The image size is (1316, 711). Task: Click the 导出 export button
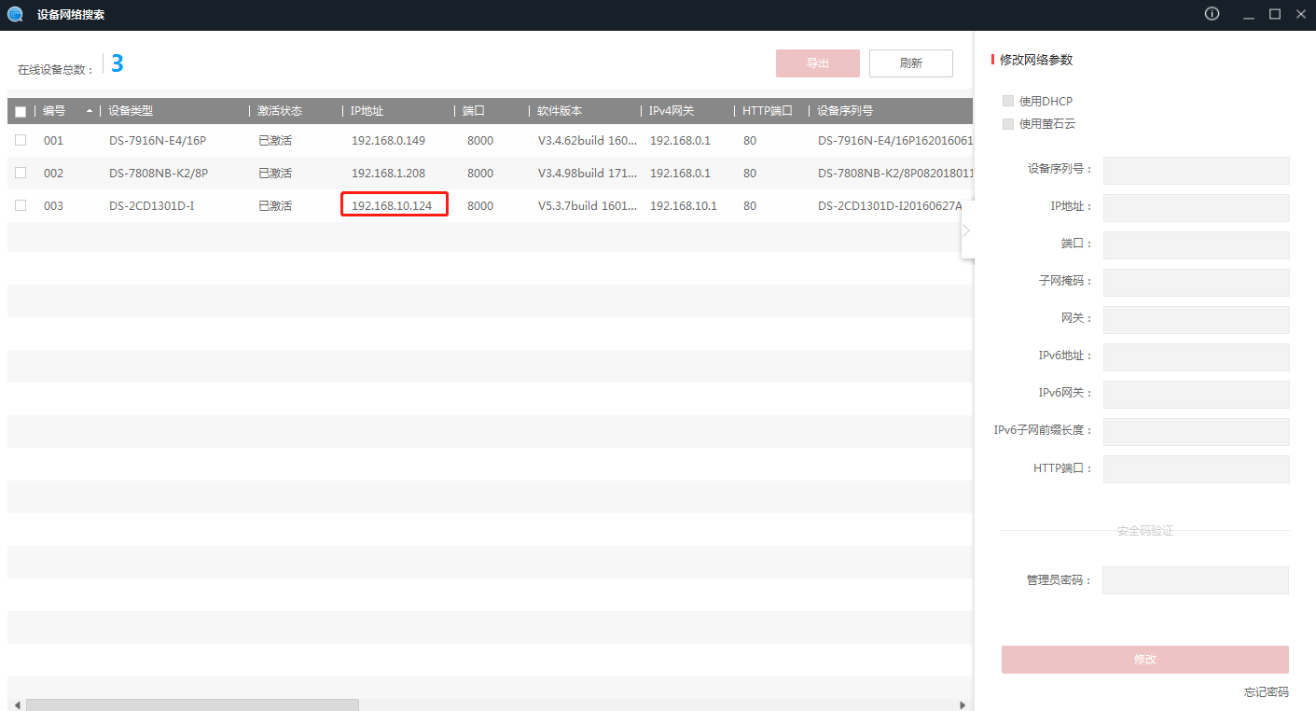coord(817,63)
